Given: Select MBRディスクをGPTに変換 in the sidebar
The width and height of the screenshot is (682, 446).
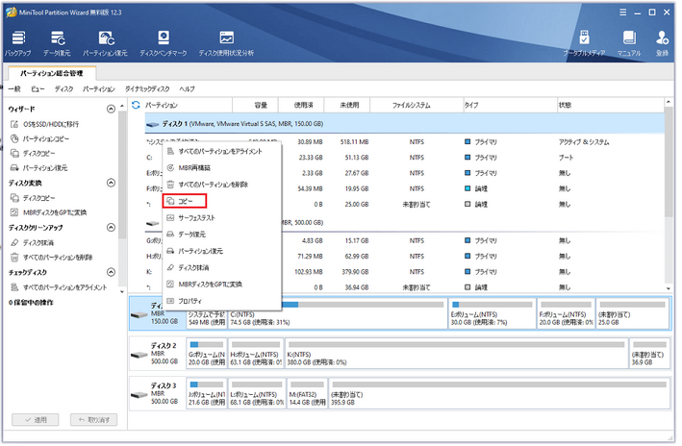Looking at the screenshot, I should click(49, 213).
